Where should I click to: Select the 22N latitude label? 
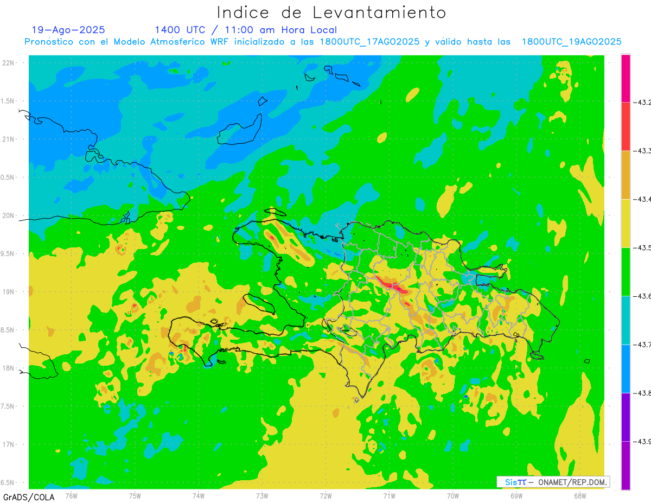9,63
